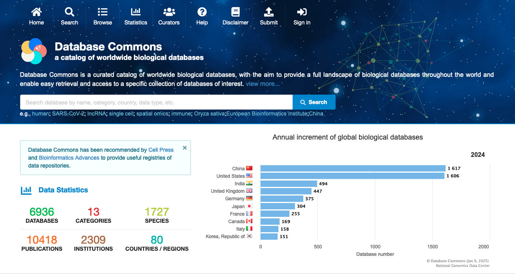
Task: Open the Disclaimer book icon
Action: [235, 12]
